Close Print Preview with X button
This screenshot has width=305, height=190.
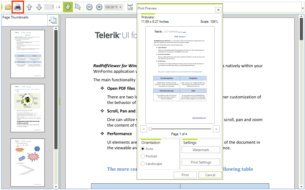pos(218,10)
